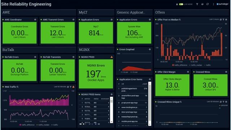Click Application Error Items scrollbar up arrow
Screen dimensions: 231x130
click(x=150, y=83)
